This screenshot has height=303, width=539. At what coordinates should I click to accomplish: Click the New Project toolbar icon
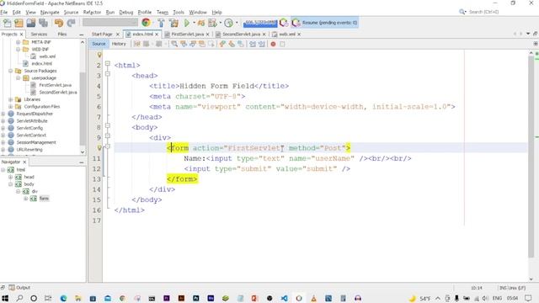[19, 23]
